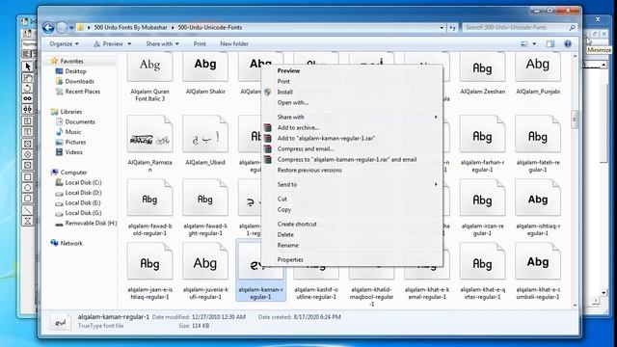Viewport: 617px width, 347px height.
Task: Select the AlQalam Zeeshan font icon
Action: (x=482, y=67)
